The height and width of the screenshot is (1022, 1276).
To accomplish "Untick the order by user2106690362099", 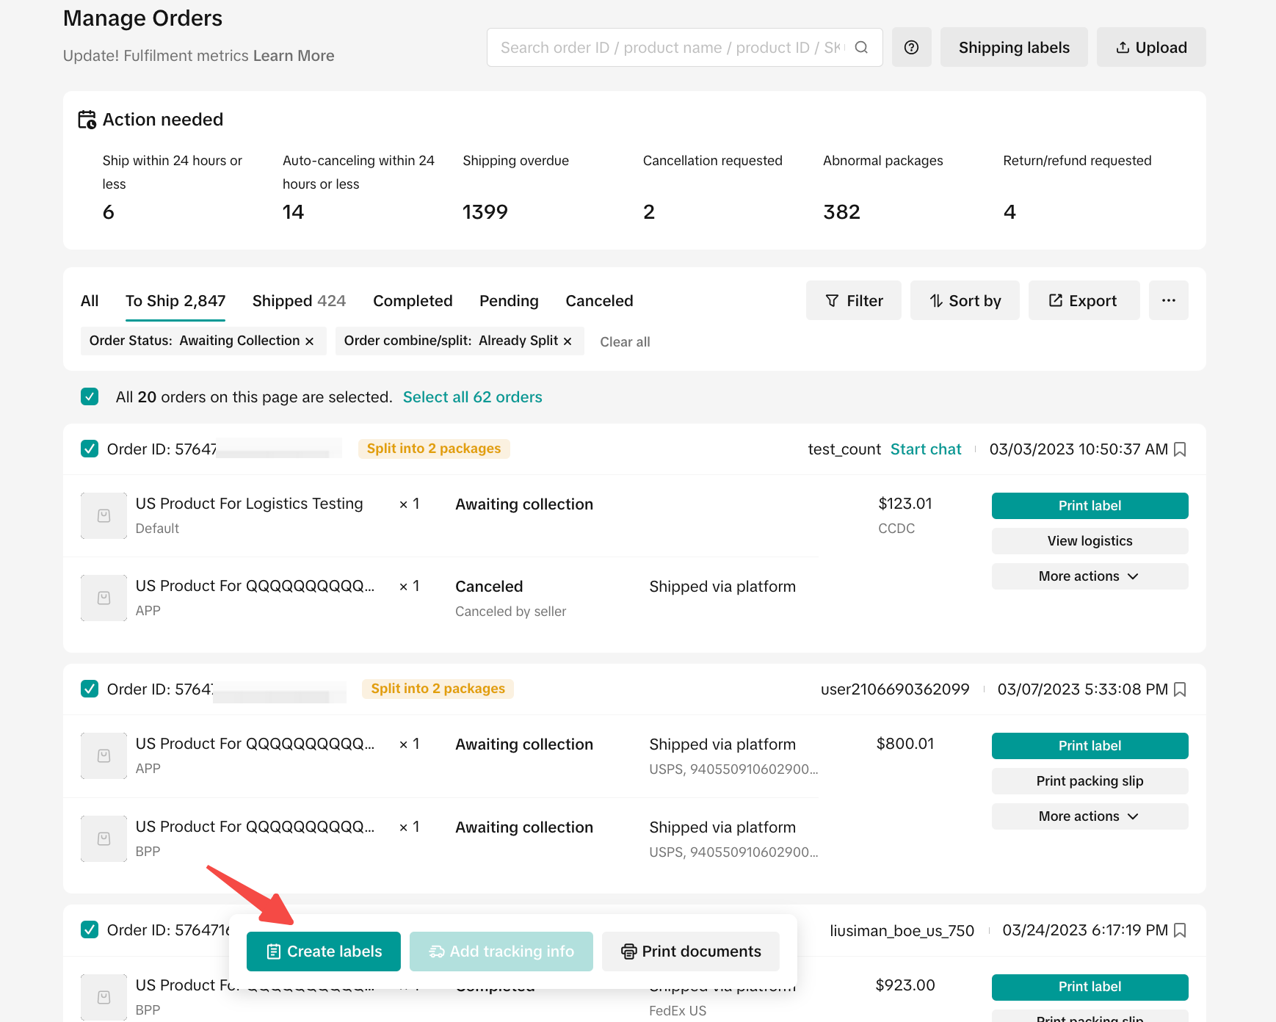I will click(x=90, y=689).
